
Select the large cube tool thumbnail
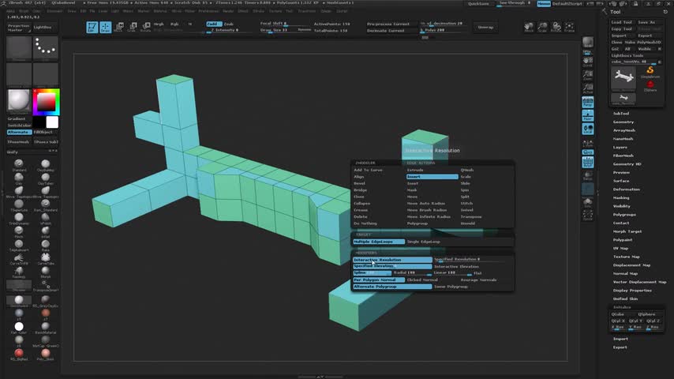coord(623,78)
